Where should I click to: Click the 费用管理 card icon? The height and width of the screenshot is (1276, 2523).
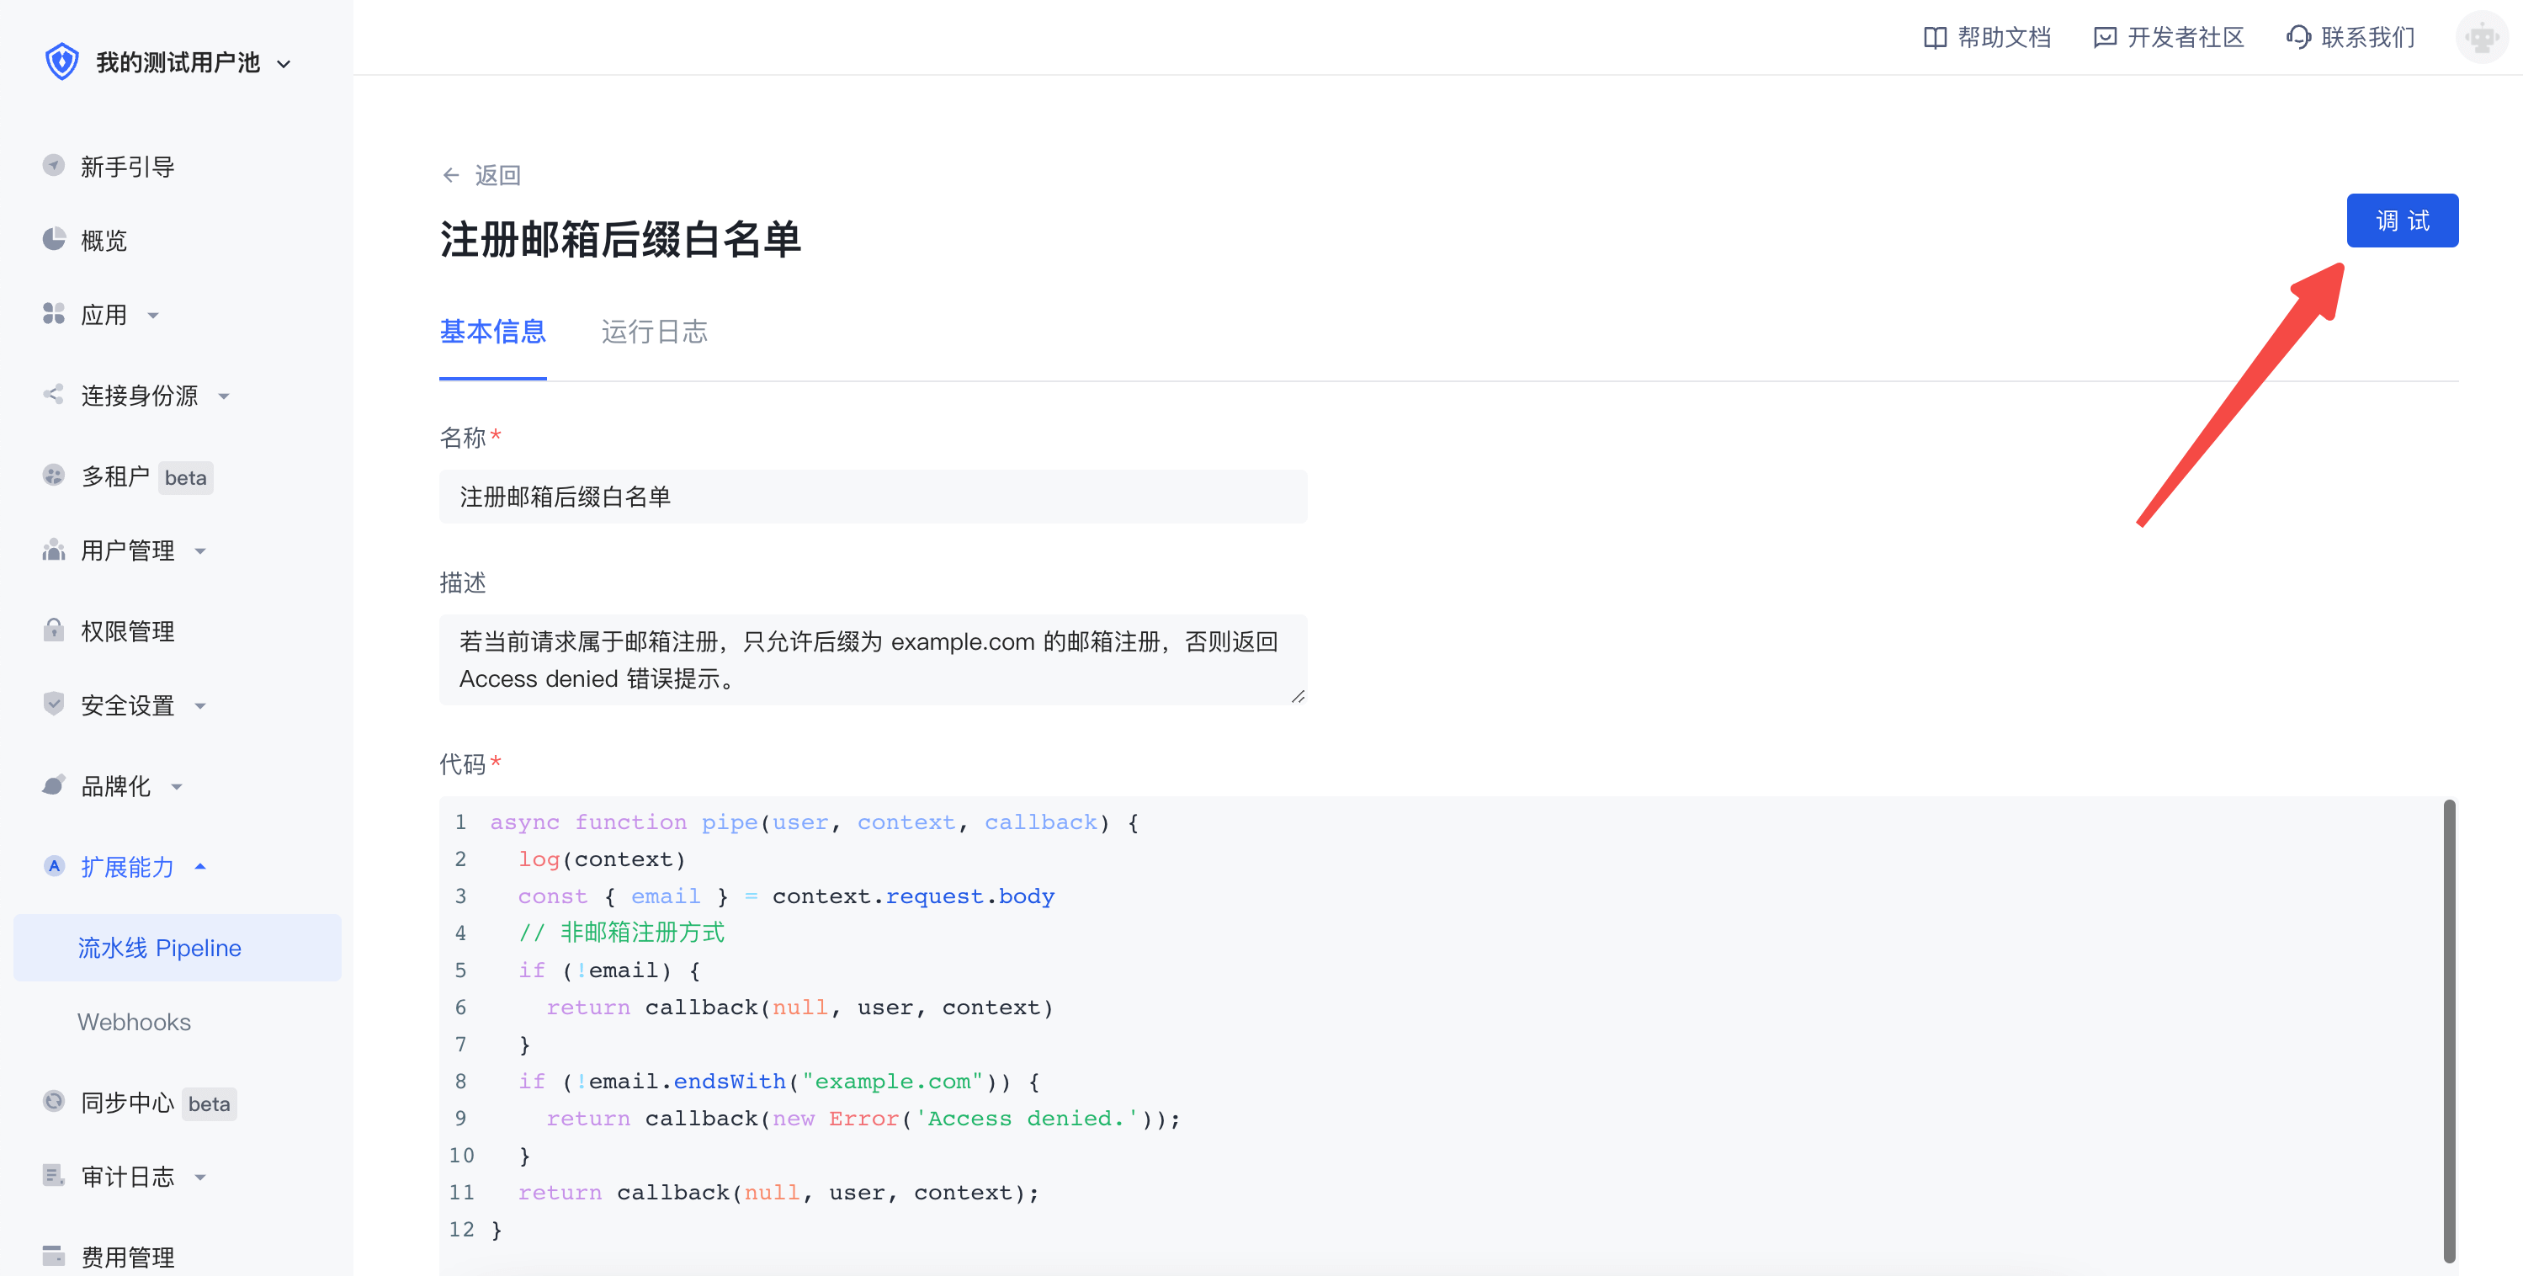[54, 1256]
